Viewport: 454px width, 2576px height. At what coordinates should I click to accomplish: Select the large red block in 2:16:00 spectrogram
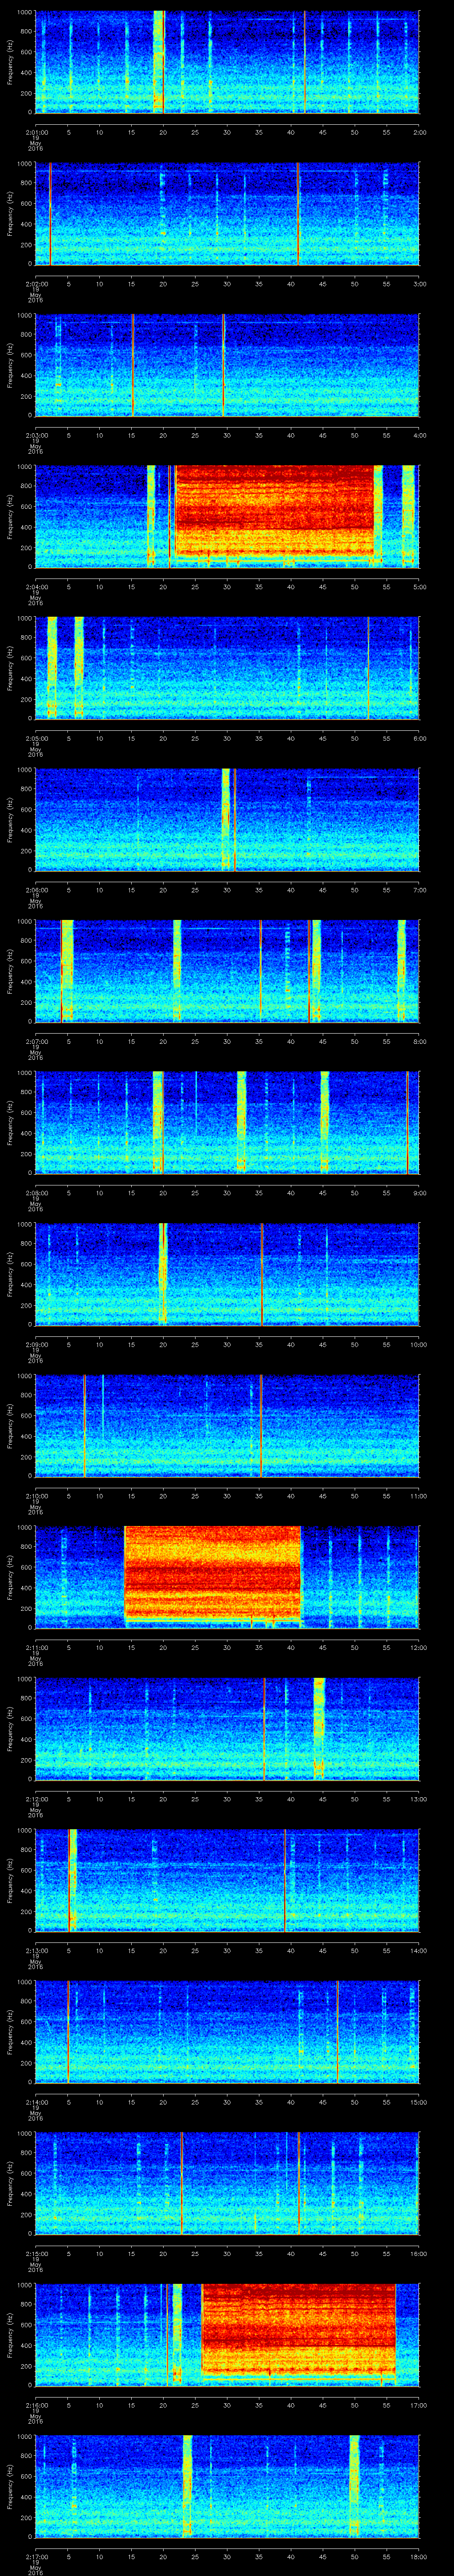(x=298, y=2329)
